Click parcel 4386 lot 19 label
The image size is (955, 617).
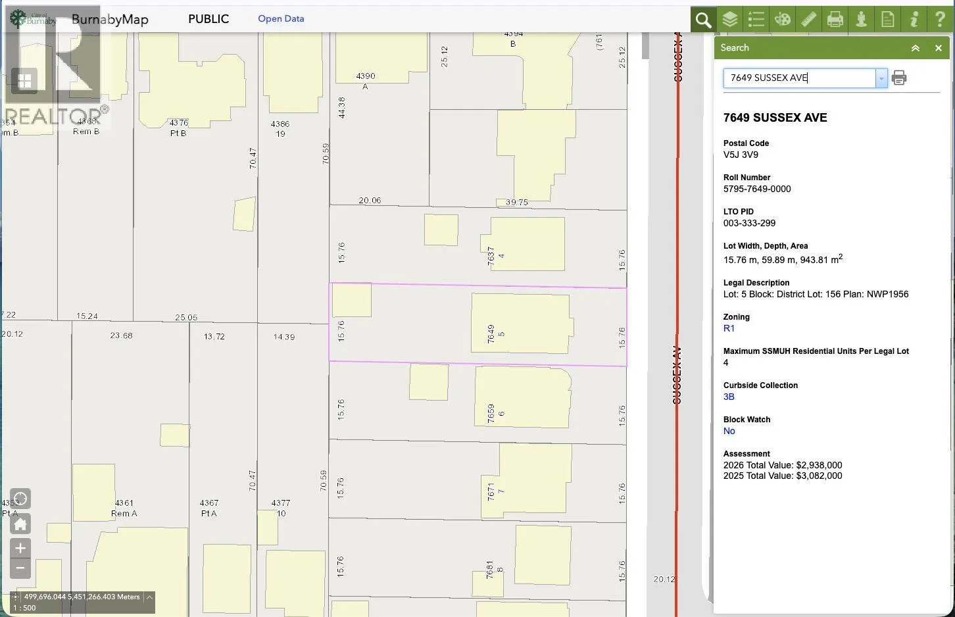click(x=280, y=128)
